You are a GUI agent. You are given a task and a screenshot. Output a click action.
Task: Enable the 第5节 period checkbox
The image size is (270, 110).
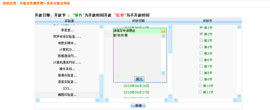(201, 53)
